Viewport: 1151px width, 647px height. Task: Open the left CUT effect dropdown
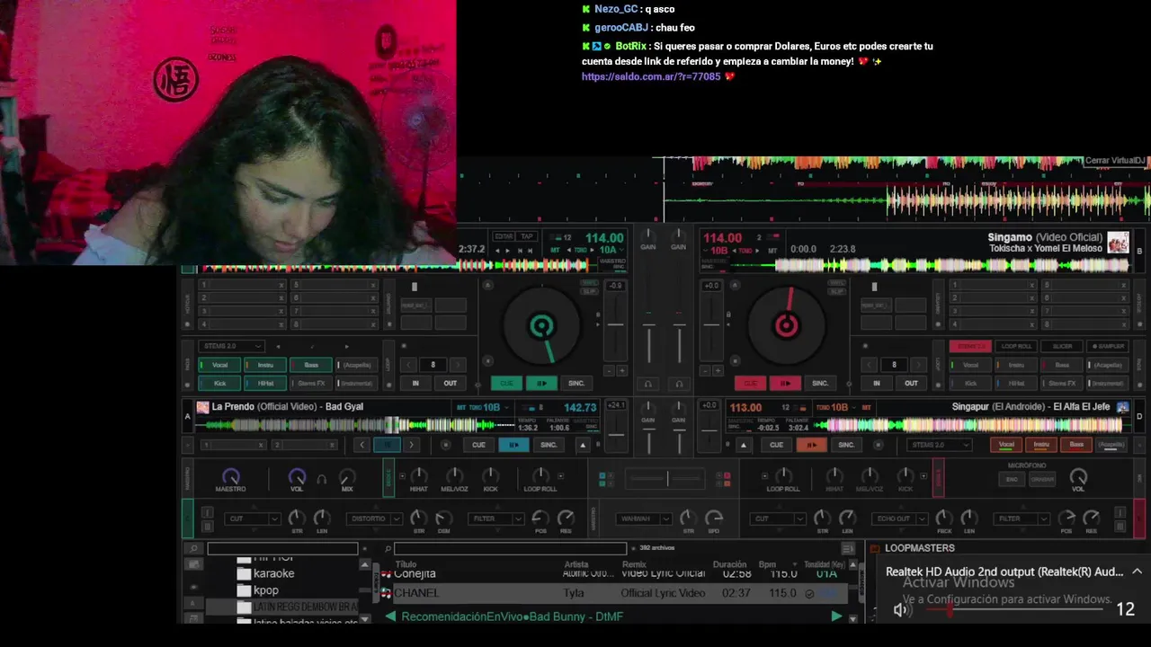253,518
